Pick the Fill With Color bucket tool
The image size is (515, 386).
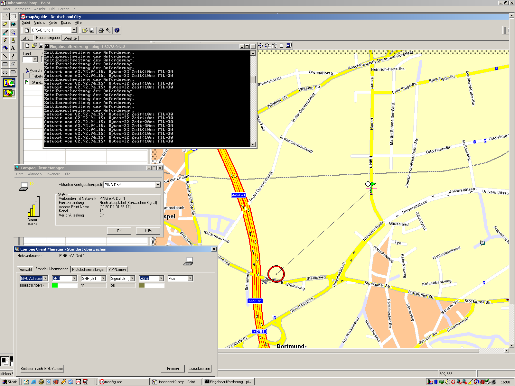point(13,24)
